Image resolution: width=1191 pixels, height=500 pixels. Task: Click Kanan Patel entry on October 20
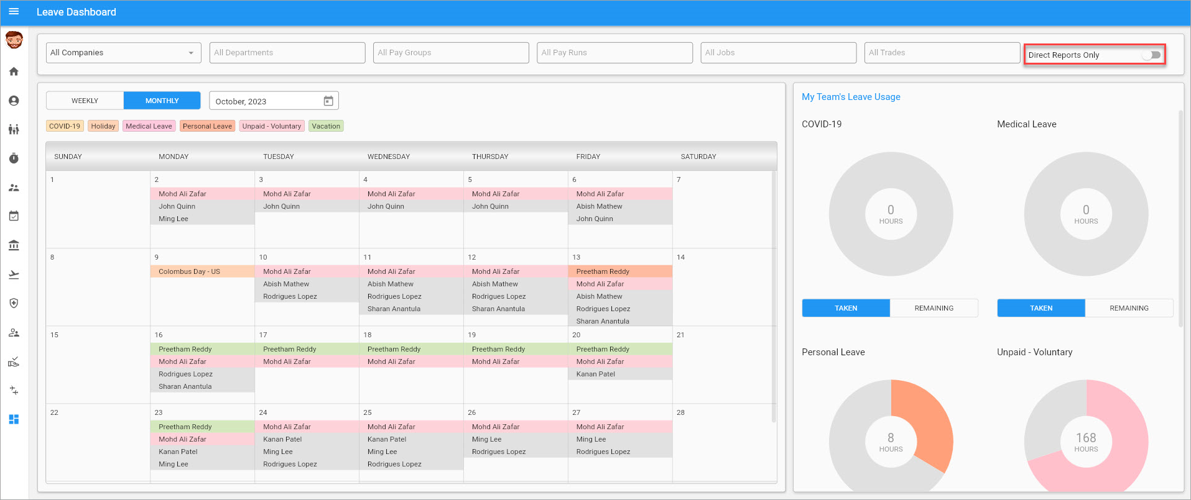click(x=620, y=374)
